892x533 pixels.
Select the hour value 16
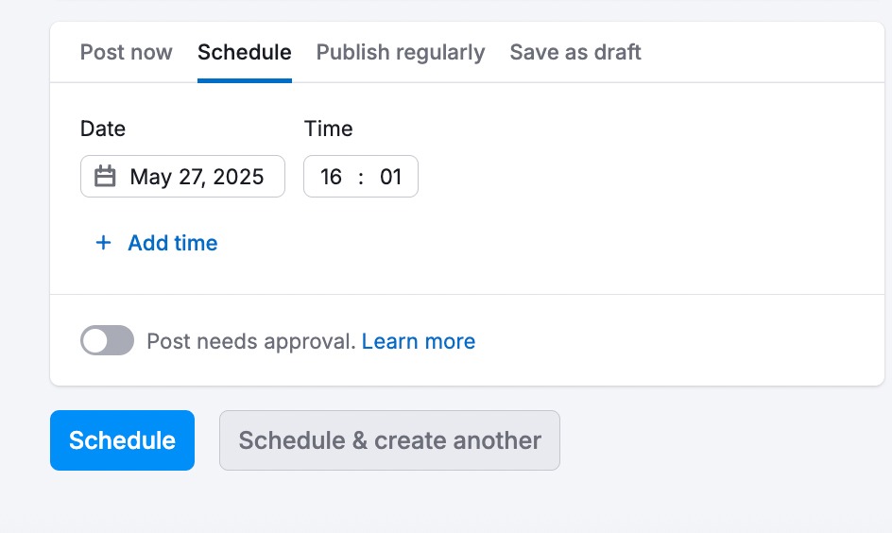331,177
